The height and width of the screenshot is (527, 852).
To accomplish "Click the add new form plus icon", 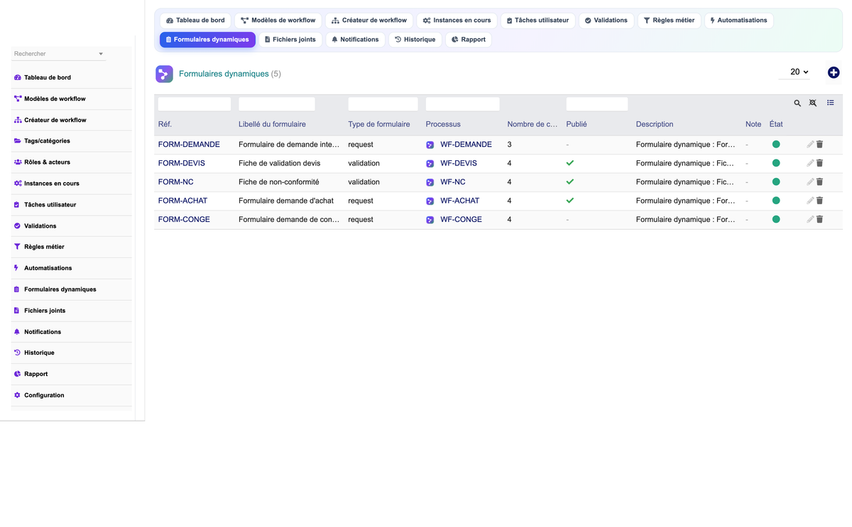I will pos(834,72).
